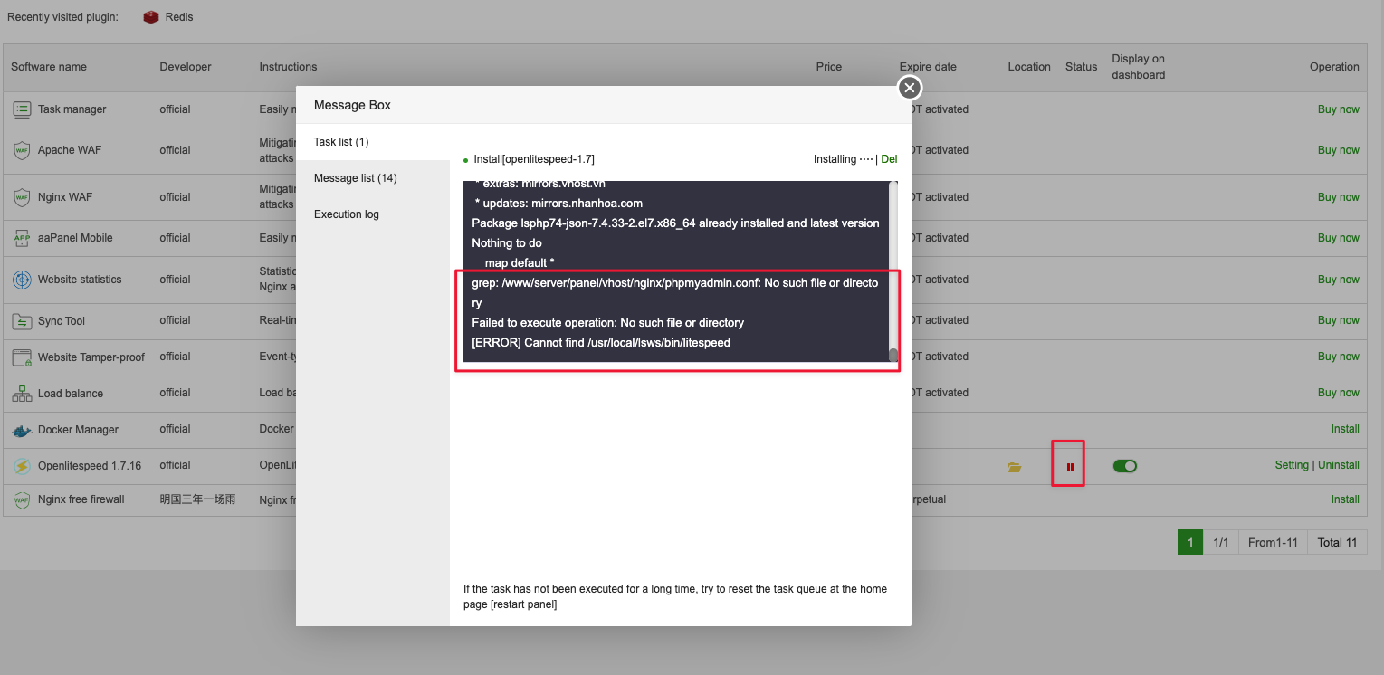Click the From1-11 pagination text
This screenshot has width=1384, height=675.
click(x=1273, y=542)
